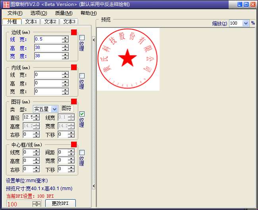Collapse the left panel using the top splitter arrow
258x210 pixels.
point(94,39)
